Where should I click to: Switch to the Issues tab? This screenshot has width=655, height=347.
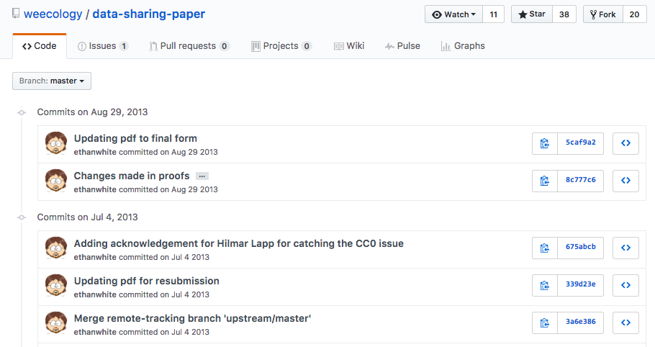102,46
